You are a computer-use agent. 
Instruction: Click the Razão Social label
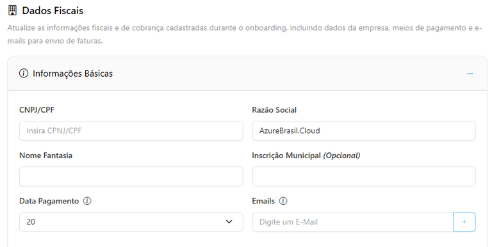274,110
